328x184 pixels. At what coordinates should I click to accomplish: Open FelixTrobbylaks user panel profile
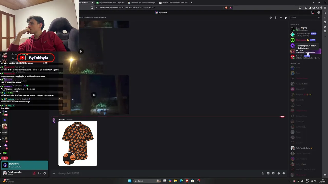click(16, 173)
